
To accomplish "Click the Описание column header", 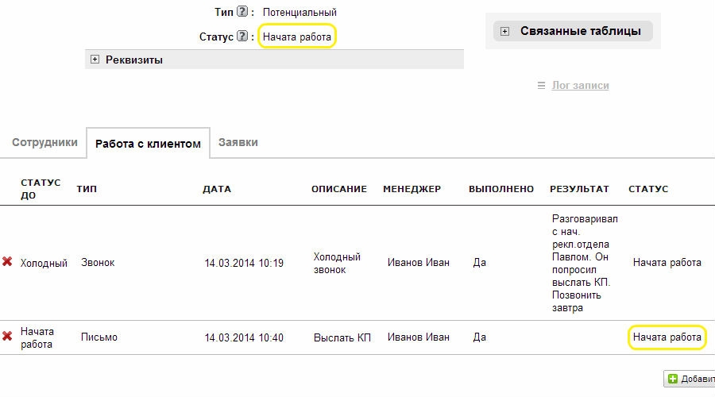I will click(x=339, y=189).
